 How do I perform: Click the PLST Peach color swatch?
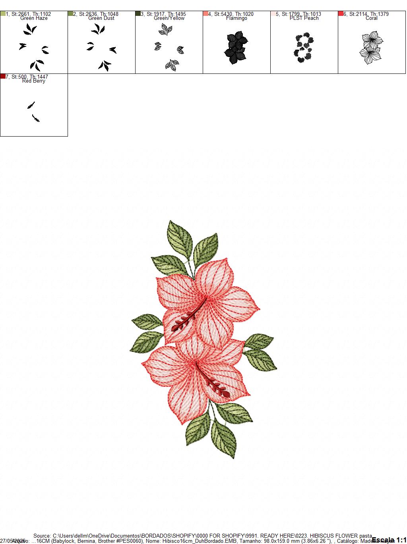273,14
